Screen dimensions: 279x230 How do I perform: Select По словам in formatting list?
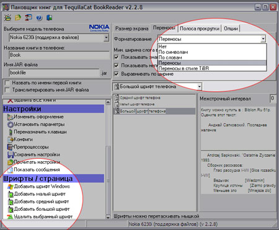(x=212, y=58)
